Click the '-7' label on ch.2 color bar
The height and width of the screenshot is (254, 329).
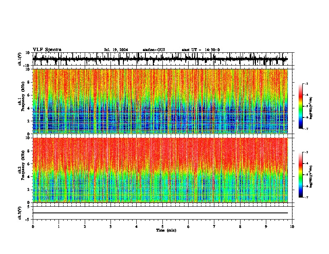307,197
